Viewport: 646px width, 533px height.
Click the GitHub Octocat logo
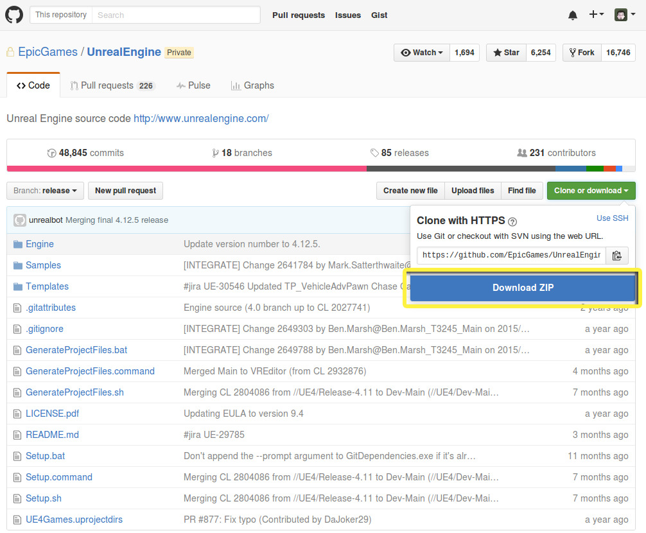point(14,15)
